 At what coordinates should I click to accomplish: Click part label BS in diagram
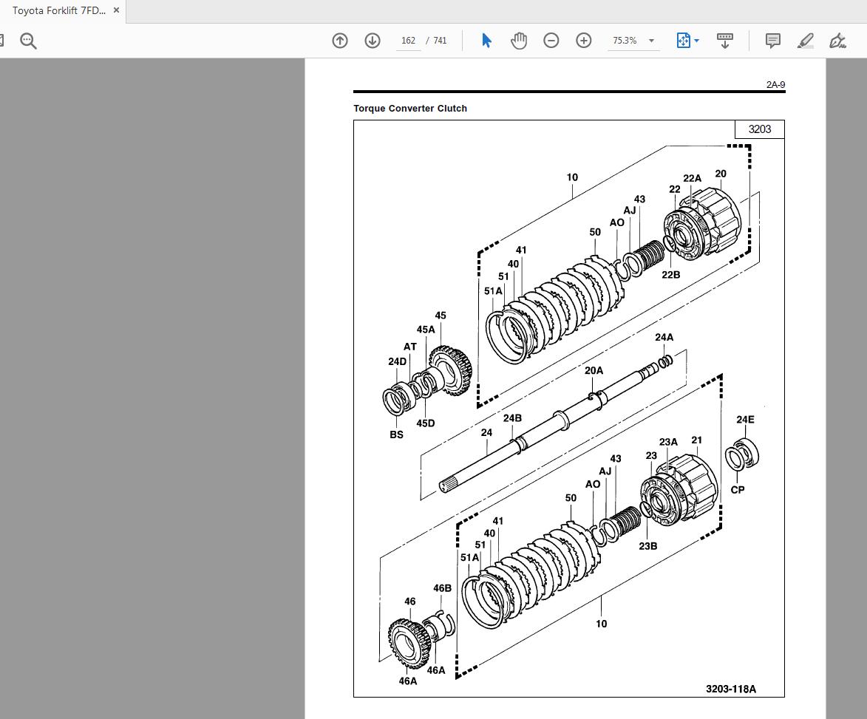pyautogui.click(x=396, y=435)
